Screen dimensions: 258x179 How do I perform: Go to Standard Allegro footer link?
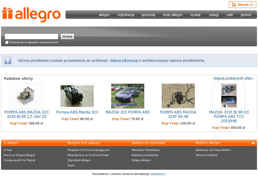pyautogui.click(x=79, y=160)
